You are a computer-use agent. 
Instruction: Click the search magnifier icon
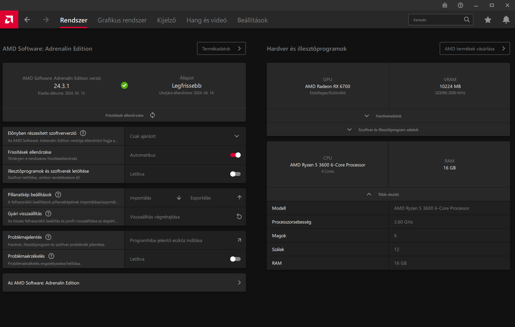point(467,20)
